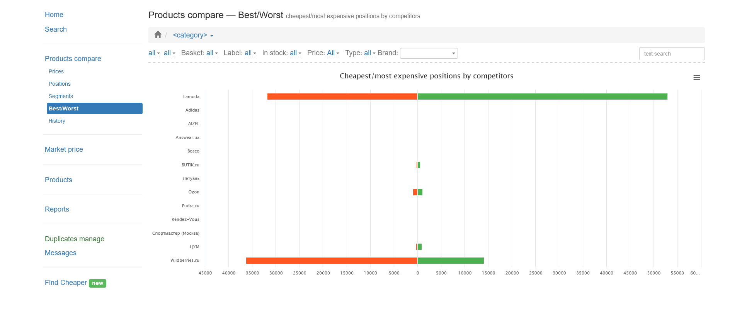
Task: Click the 'Lamoda' axis label
Action: click(x=191, y=97)
